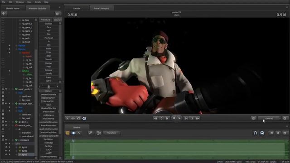
Task: Jump to the first frame of the clip
Action: click(155, 118)
